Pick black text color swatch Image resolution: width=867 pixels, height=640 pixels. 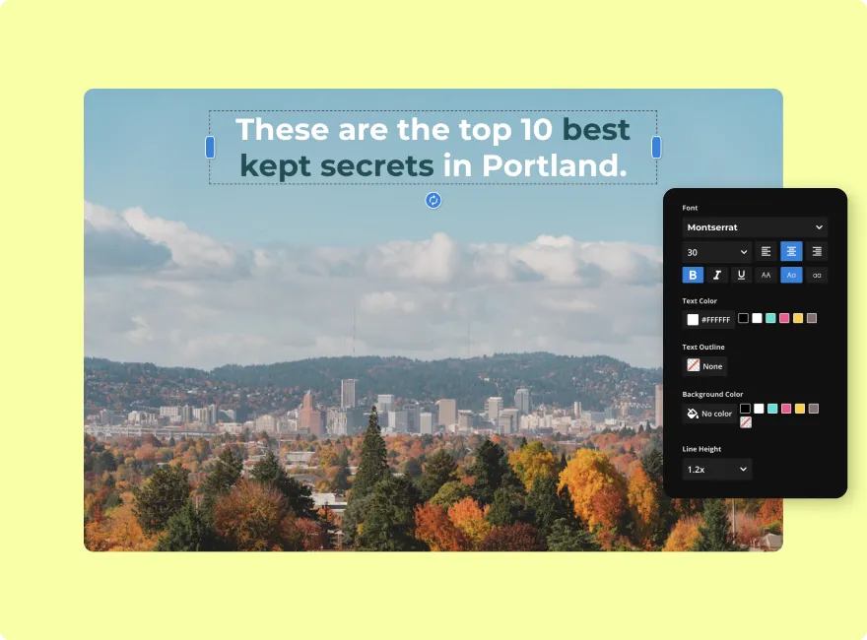744,318
